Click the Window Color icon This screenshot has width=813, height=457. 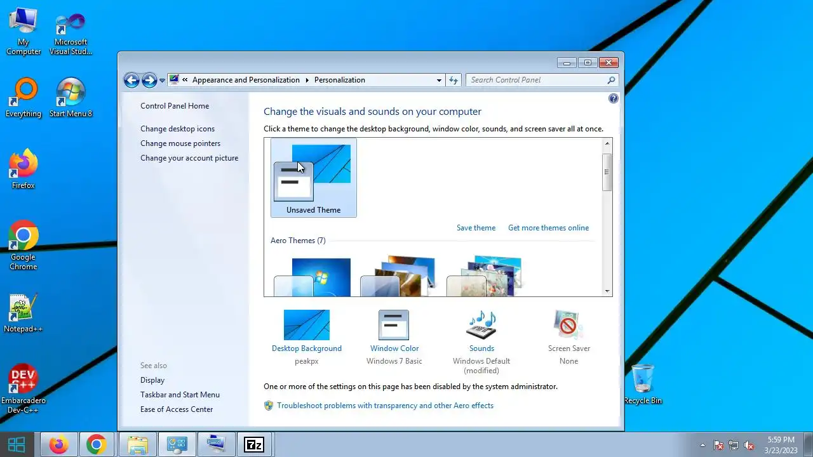click(394, 325)
